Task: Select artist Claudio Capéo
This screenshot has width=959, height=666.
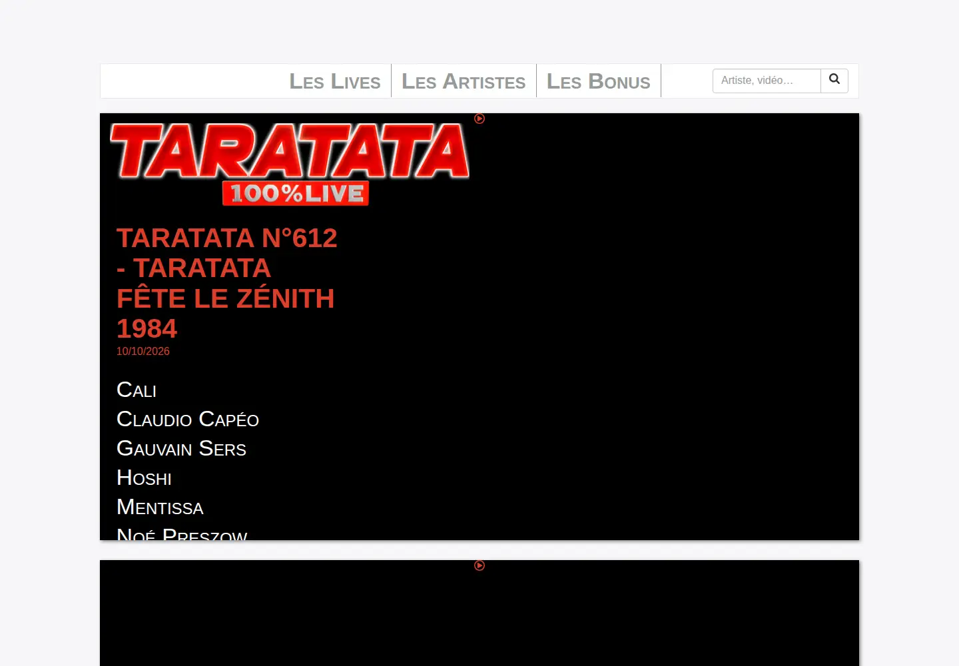Action: 188,419
